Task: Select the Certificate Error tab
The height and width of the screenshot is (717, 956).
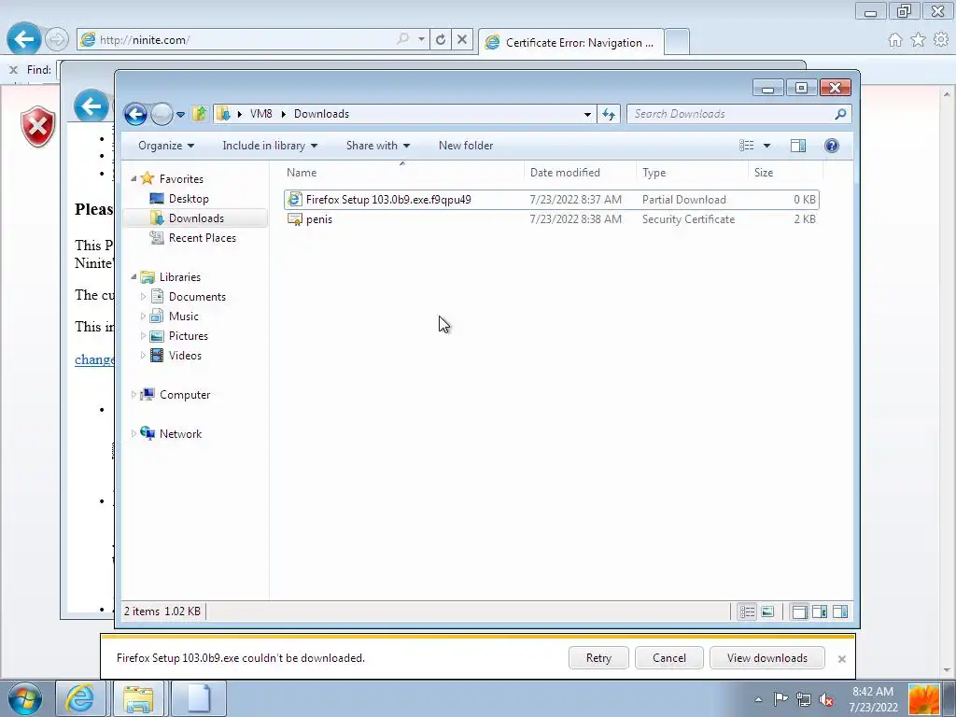Action: [x=571, y=42]
